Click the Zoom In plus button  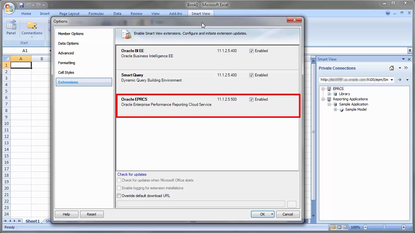[404, 227]
